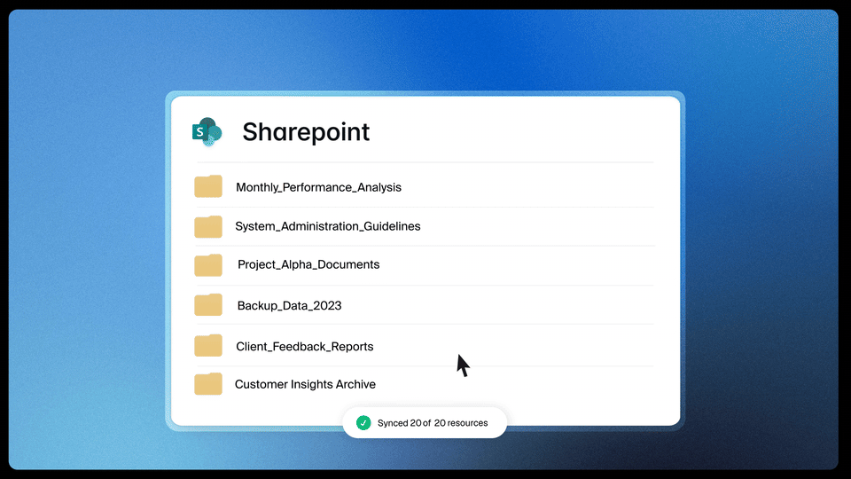The image size is (851, 479).
Task: Select the Monthly_Performance_Analysis folder name
Action: pos(318,187)
